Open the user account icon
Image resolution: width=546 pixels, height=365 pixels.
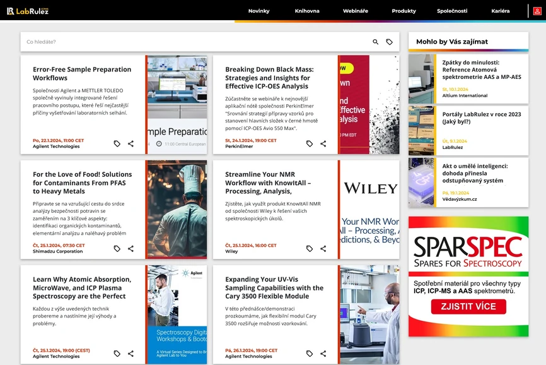point(537,11)
